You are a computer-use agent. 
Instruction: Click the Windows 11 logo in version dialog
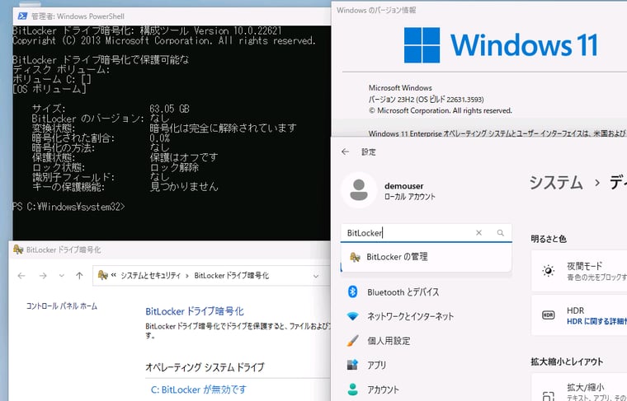coord(501,45)
